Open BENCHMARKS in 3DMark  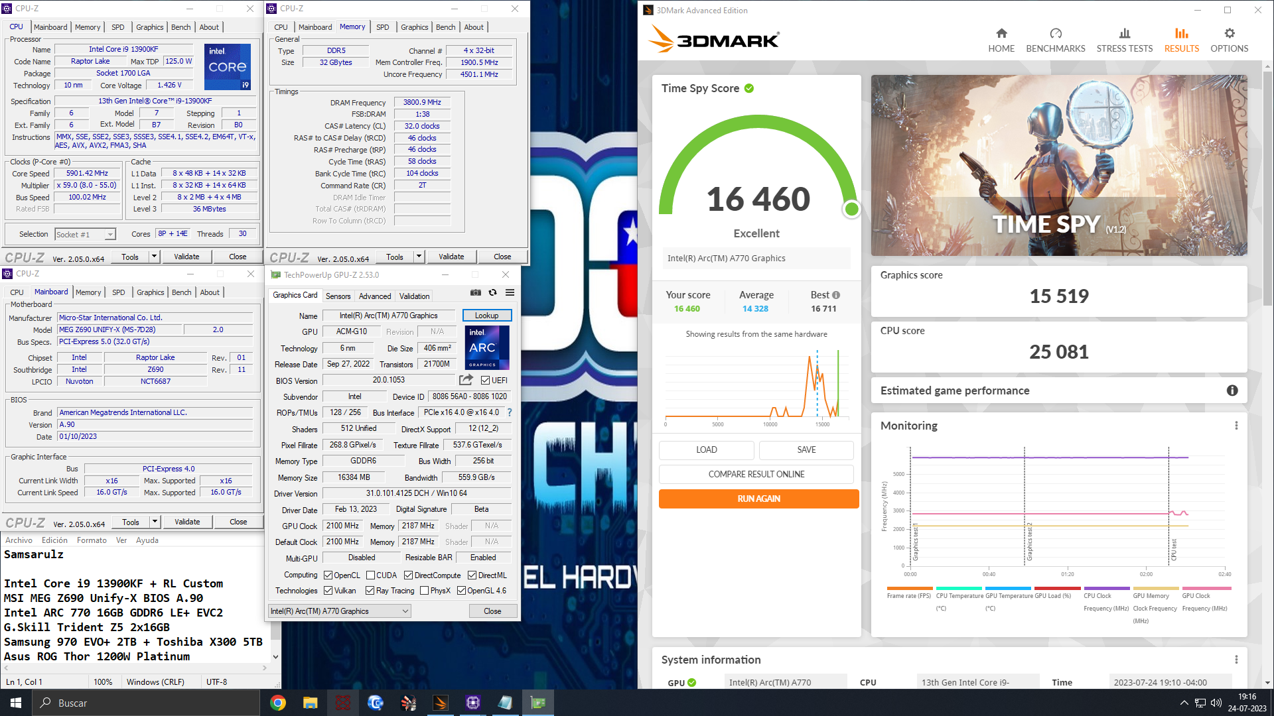(1056, 40)
